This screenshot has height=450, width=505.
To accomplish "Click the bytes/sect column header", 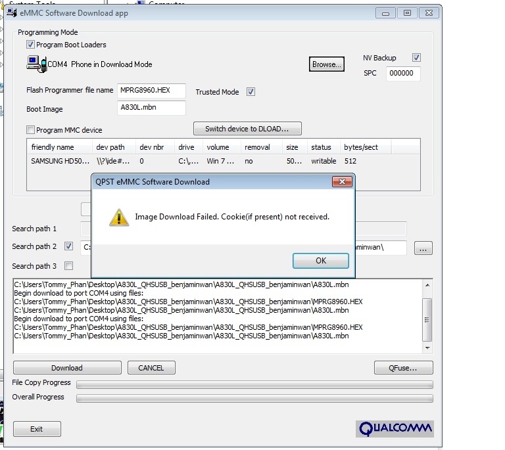I will click(366, 147).
